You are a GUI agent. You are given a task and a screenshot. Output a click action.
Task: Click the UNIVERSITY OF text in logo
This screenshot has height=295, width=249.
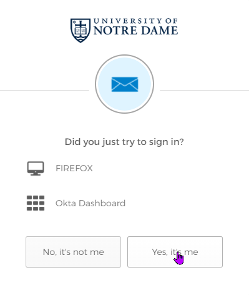(x=135, y=21)
